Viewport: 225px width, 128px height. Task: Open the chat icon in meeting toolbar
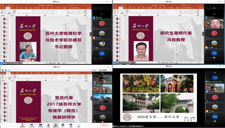click(x=63, y=125)
